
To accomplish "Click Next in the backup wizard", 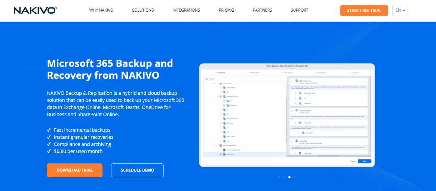I will pos(364,161).
